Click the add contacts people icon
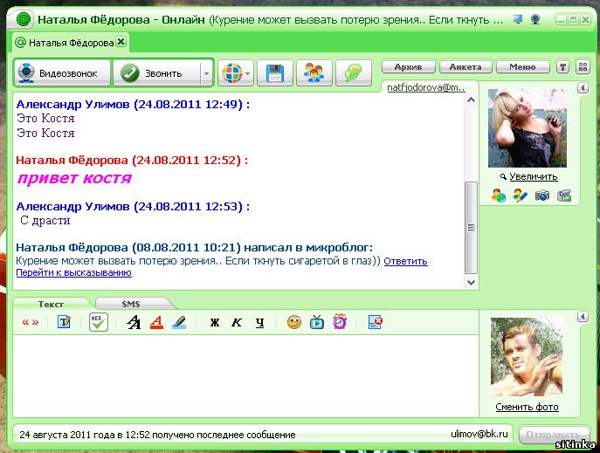This screenshot has width=600, height=453. pos(314,73)
